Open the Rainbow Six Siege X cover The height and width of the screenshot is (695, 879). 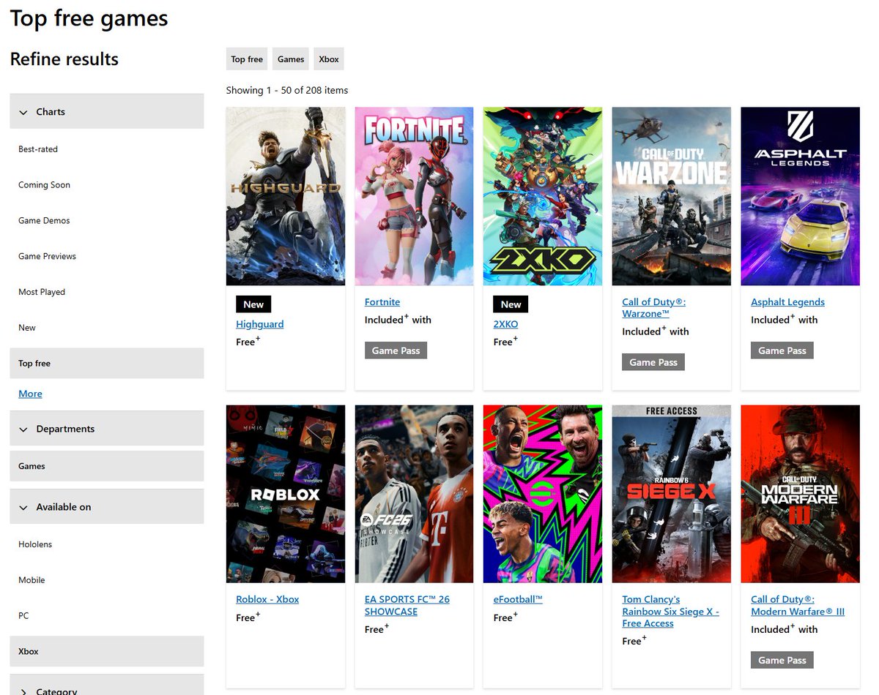pos(672,494)
